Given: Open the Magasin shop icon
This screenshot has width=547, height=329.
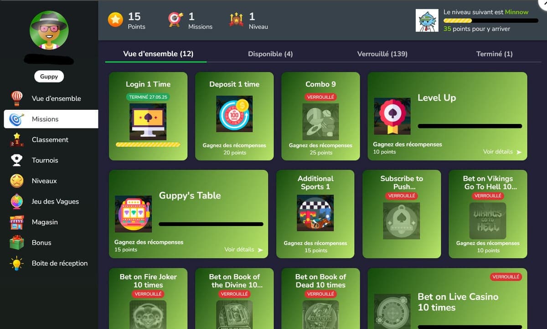Looking at the screenshot, I should 17,222.
